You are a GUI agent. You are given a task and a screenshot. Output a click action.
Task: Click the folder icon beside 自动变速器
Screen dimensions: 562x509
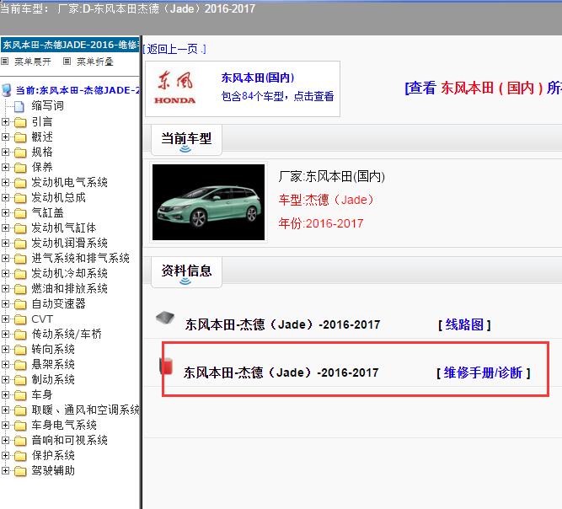20,304
